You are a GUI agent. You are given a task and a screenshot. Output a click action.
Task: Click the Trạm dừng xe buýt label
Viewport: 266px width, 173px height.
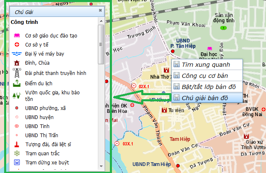click(x=47, y=163)
